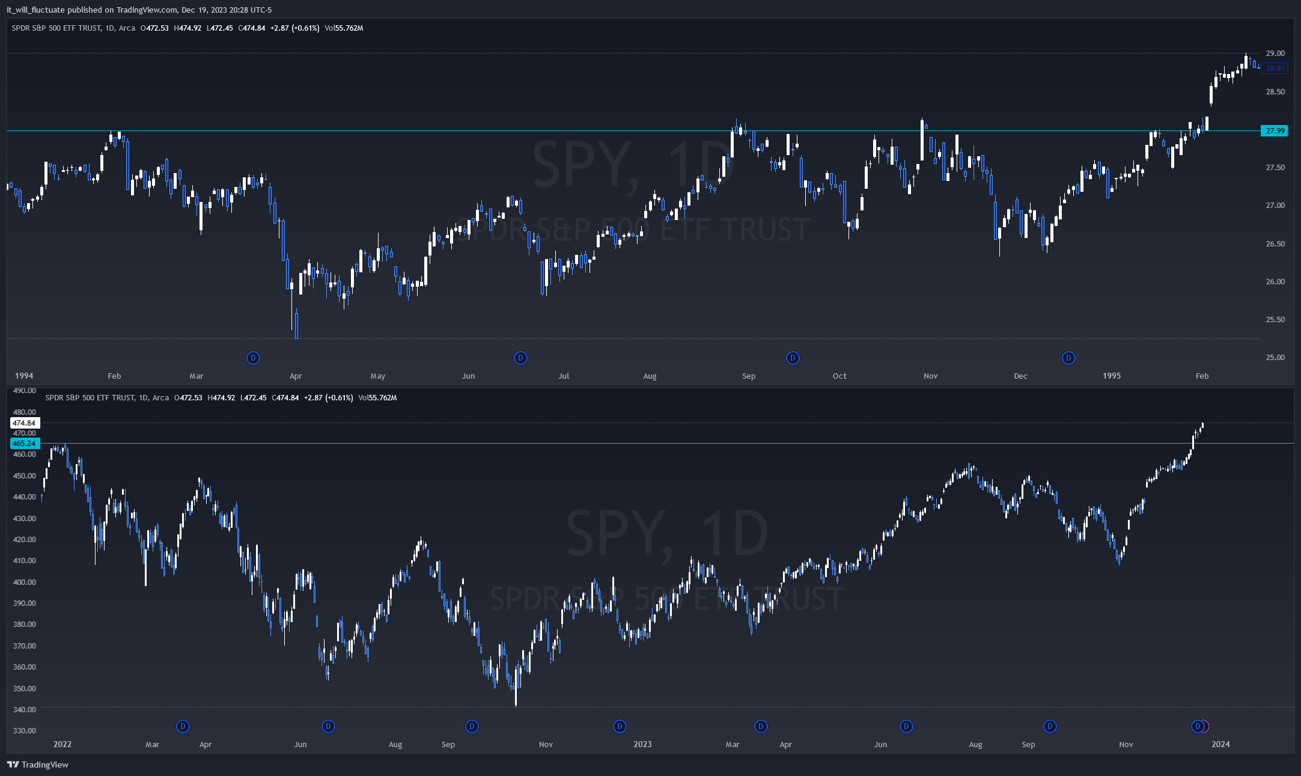Click the 330.00 price axis label
This screenshot has height=776, width=1301.
pos(25,731)
